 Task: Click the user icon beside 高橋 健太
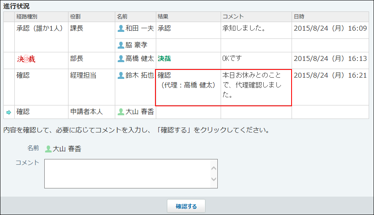click(x=121, y=59)
